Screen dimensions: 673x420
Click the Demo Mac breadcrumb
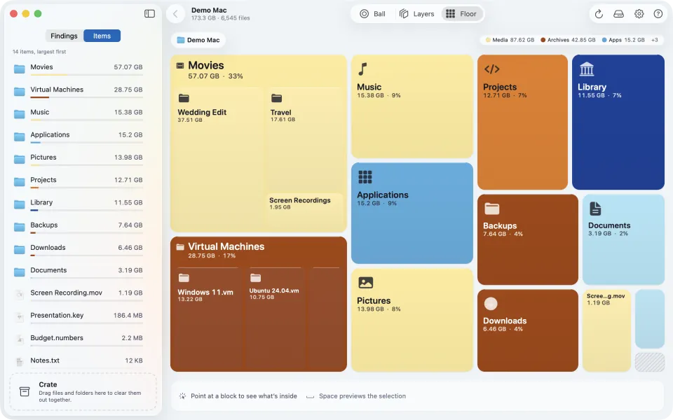click(x=198, y=40)
